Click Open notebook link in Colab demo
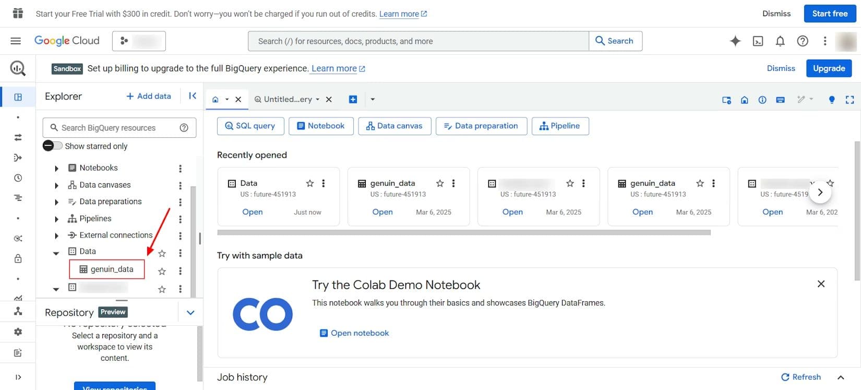This screenshot has width=861, height=390. tap(354, 333)
